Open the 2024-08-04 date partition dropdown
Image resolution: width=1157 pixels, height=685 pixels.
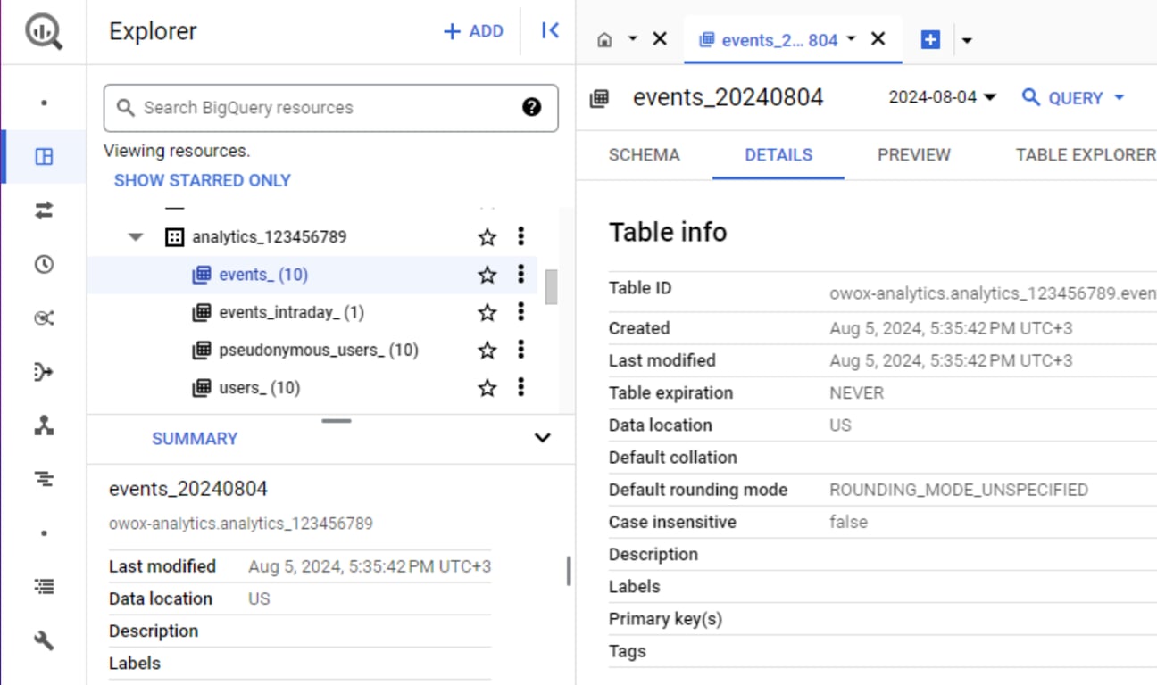pyautogui.click(x=942, y=97)
